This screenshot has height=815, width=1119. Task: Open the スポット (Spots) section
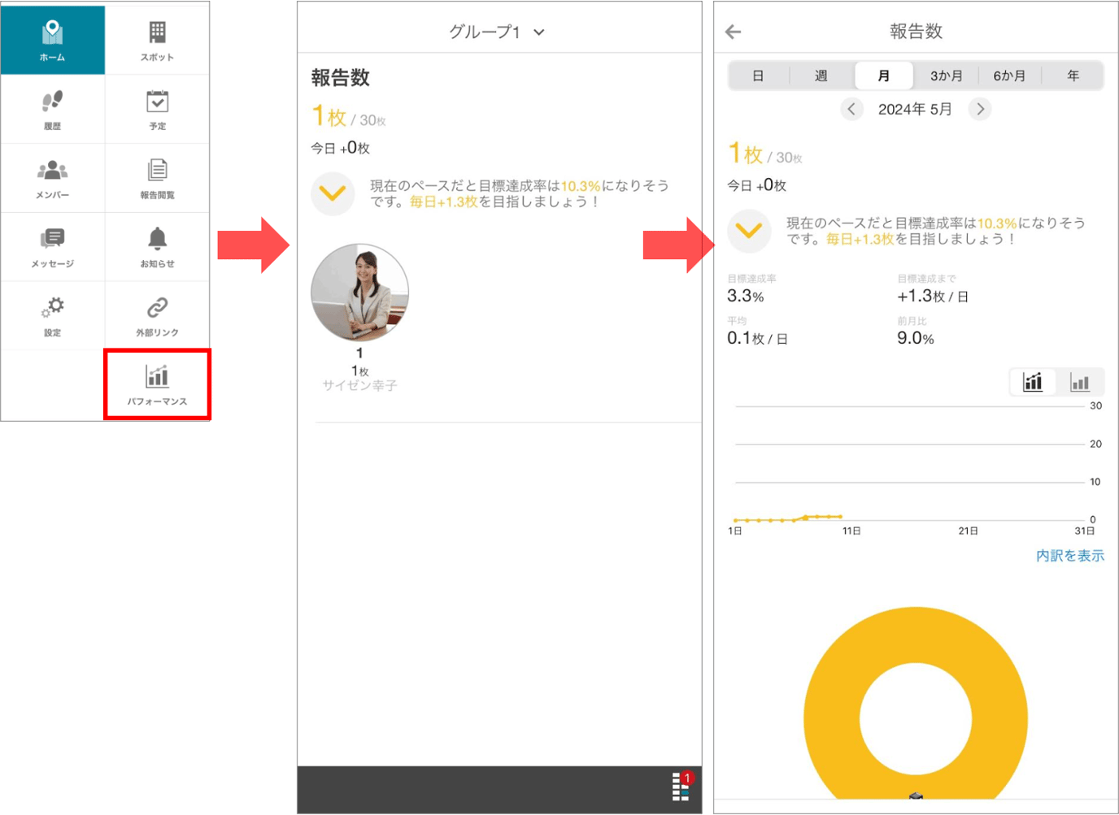[x=156, y=39]
